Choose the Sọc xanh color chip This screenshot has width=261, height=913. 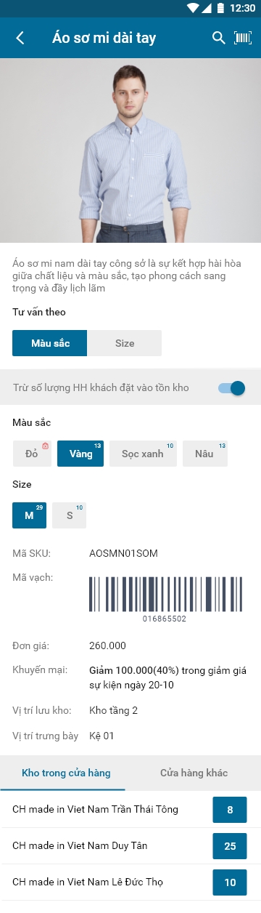[x=143, y=454]
